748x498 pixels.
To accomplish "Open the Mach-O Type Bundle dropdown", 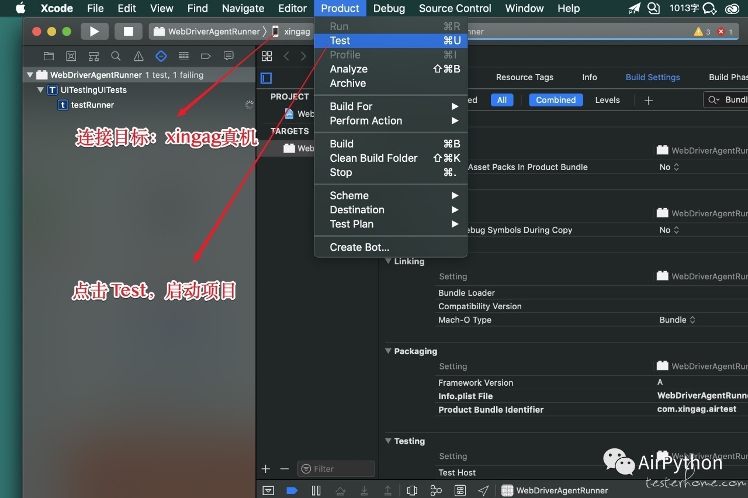I will pos(677,320).
